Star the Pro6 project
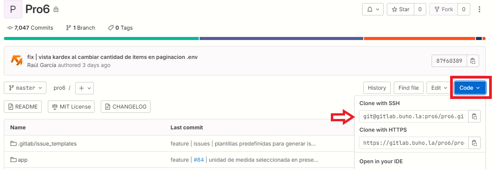 401,9
